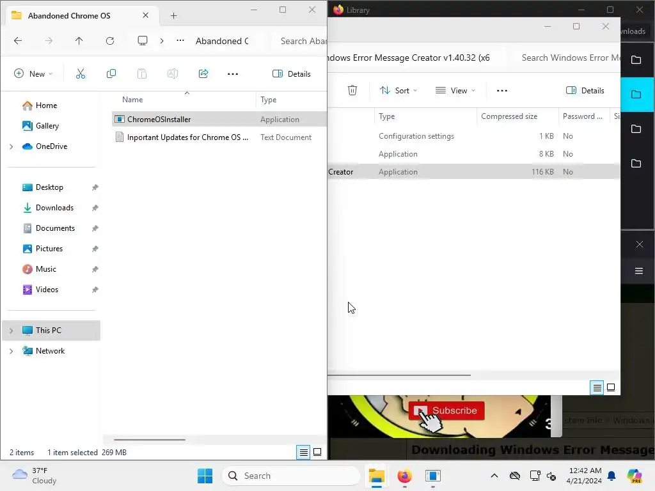Open File Explorer from the taskbar
The image size is (655, 491).
coord(376,476)
